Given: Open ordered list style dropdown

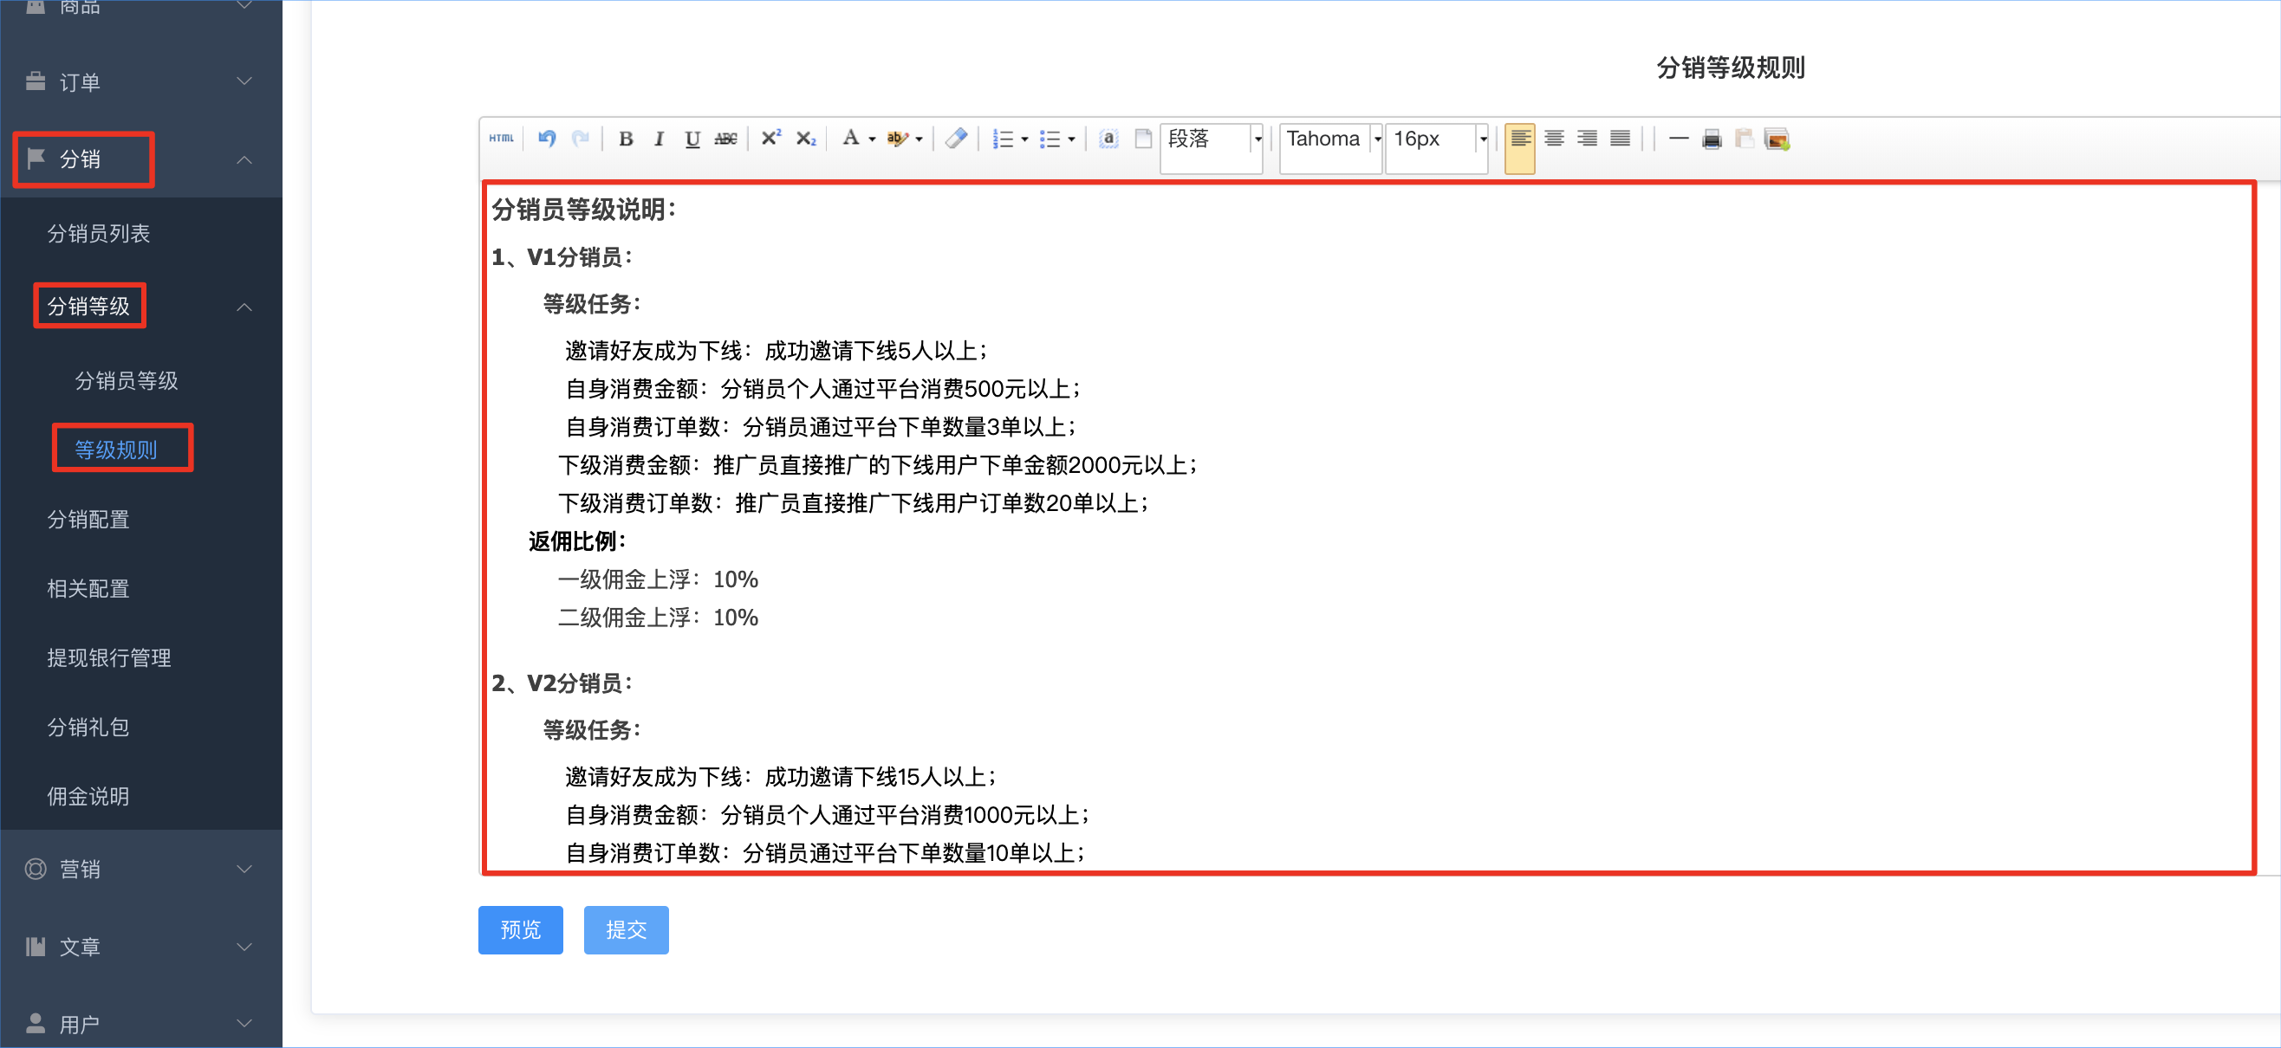Looking at the screenshot, I should pyautogui.click(x=1024, y=139).
